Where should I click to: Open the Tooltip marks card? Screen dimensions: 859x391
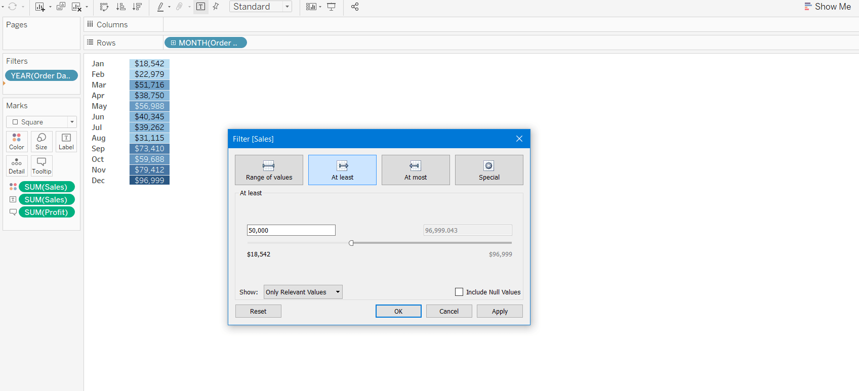(42, 165)
